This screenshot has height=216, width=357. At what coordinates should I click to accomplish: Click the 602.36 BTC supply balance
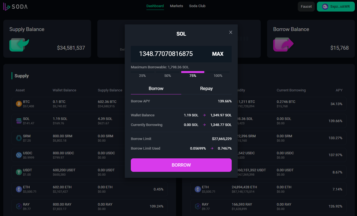point(107,102)
